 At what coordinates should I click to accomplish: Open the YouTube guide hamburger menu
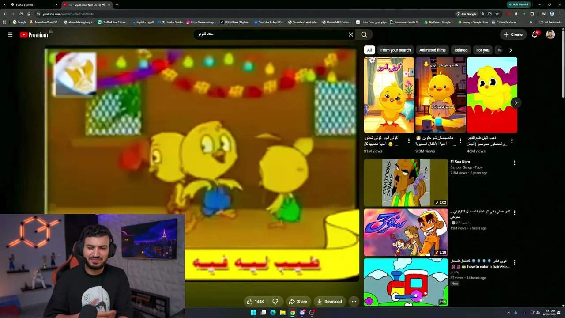click(x=10, y=34)
